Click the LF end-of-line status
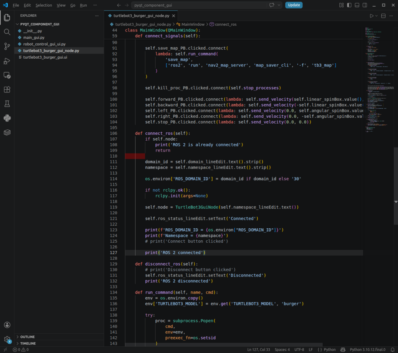The width and height of the screenshot is (398, 353). [311, 350]
